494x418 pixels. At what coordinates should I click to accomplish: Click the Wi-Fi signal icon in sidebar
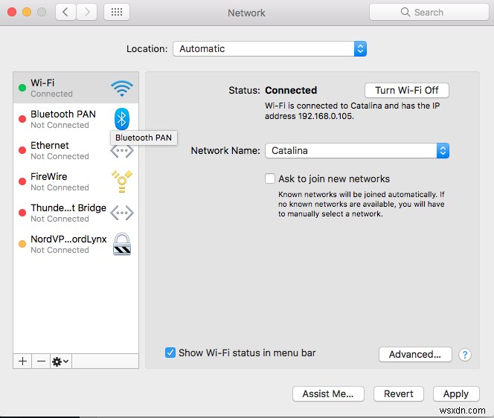122,89
